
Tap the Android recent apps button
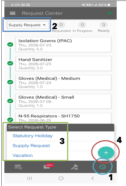[30, 178]
